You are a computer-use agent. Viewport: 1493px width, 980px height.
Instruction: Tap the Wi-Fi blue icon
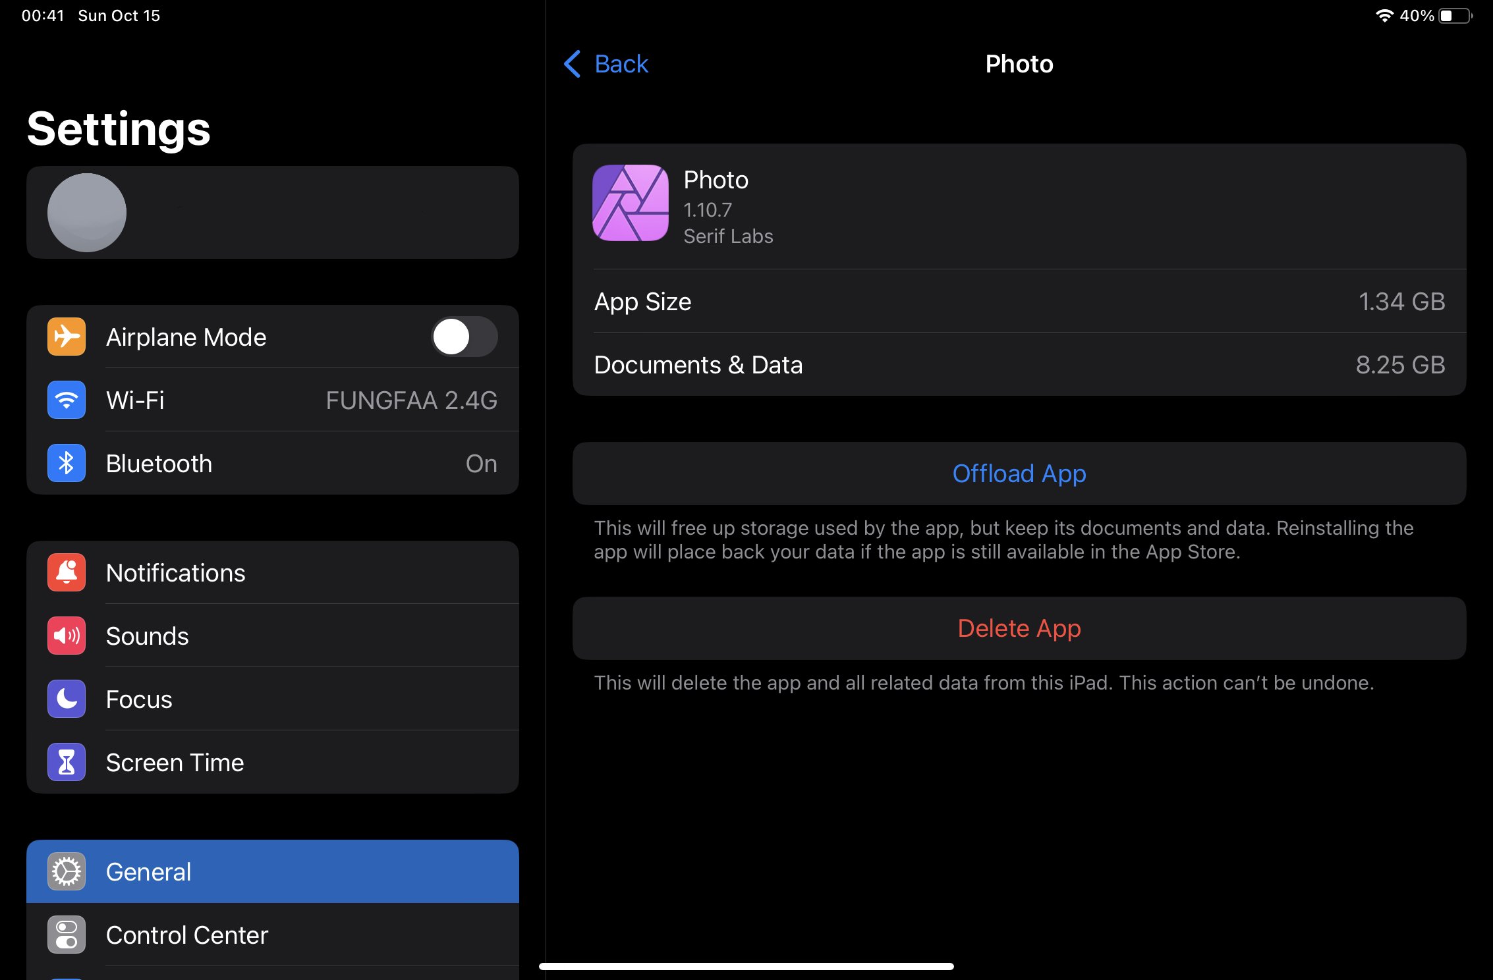point(67,400)
